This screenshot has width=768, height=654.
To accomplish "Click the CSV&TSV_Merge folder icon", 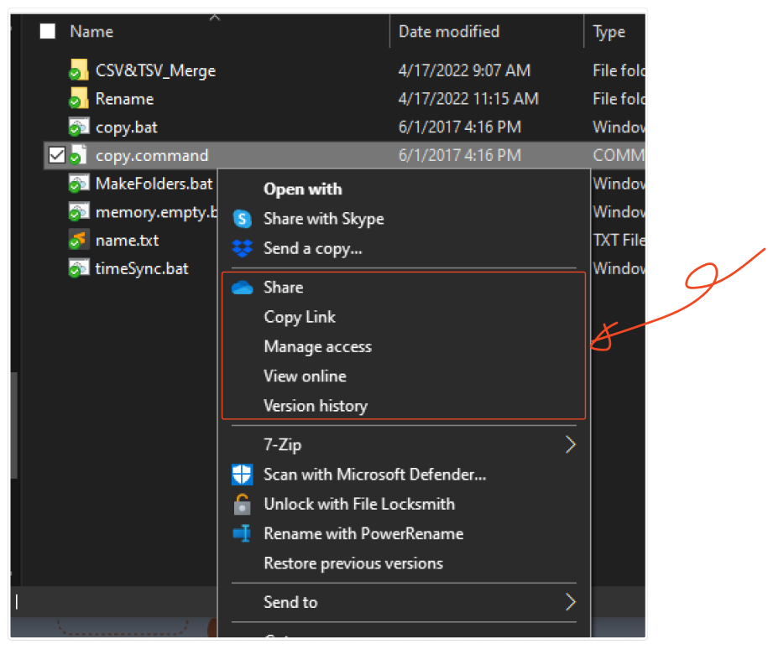I will click(x=78, y=71).
